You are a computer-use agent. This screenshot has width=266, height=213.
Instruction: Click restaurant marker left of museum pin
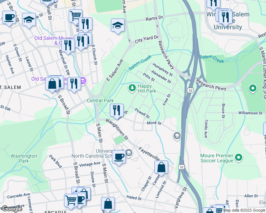pyautogui.click(x=74, y=84)
